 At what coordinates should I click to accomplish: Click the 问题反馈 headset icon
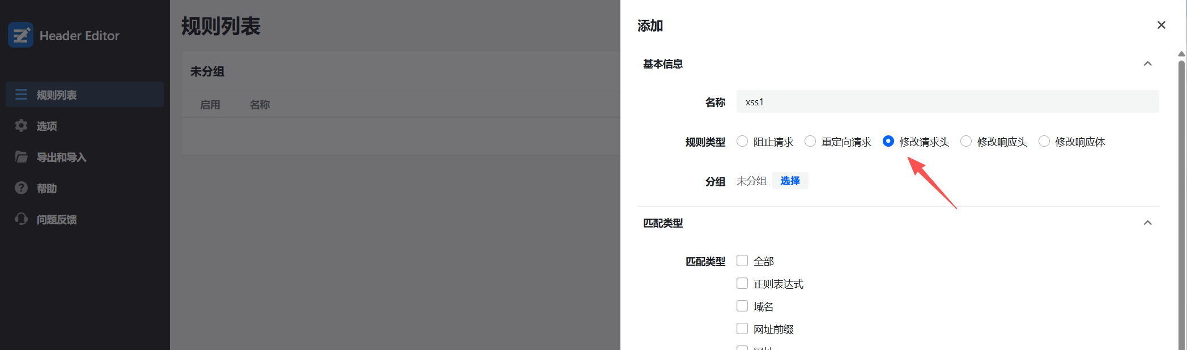[x=22, y=219]
